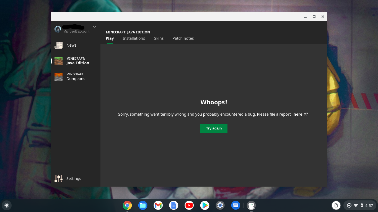The image size is (378, 212).
Task: Open the Google Play Store shelf icon
Action: tap(205, 205)
